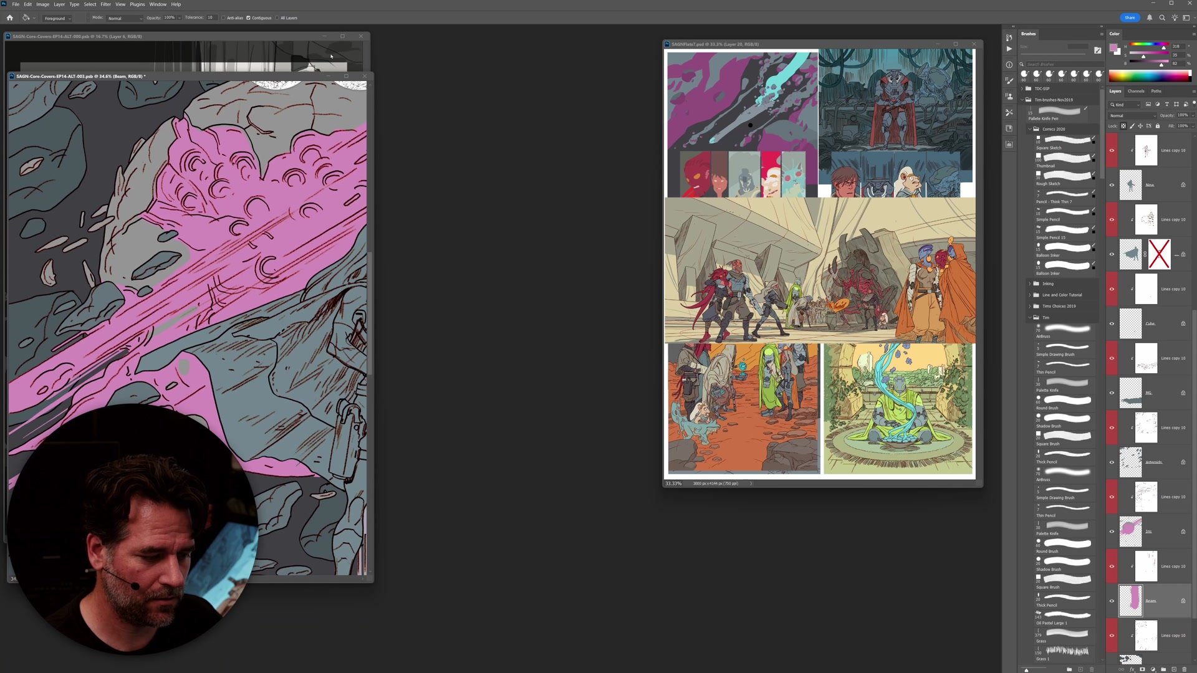
Task: Add a layer mask to the Beam layer
Action: click(x=1142, y=669)
